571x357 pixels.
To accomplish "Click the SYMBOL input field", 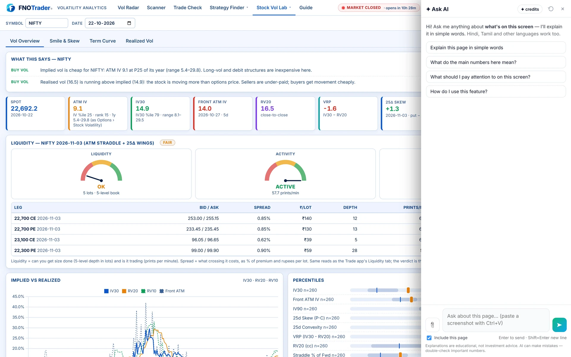I will [47, 23].
